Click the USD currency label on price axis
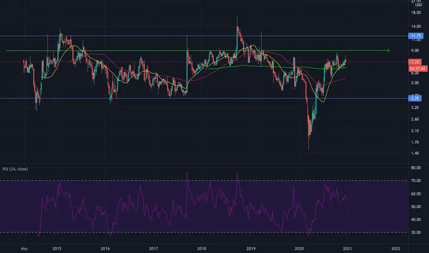 [418, 5]
